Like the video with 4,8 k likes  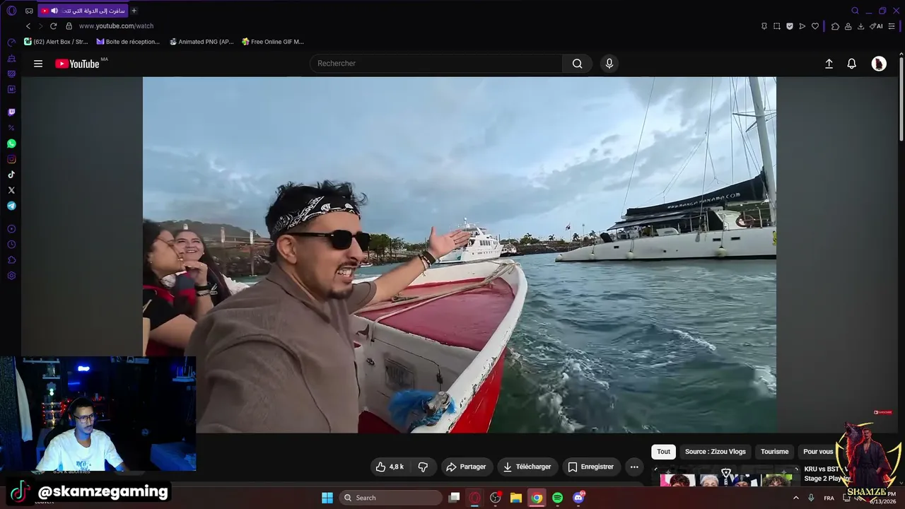pyautogui.click(x=389, y=467)
